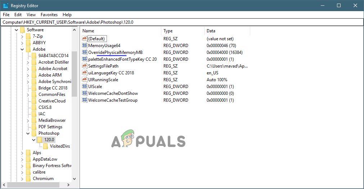Click the registry path address bar

(182, 22)
